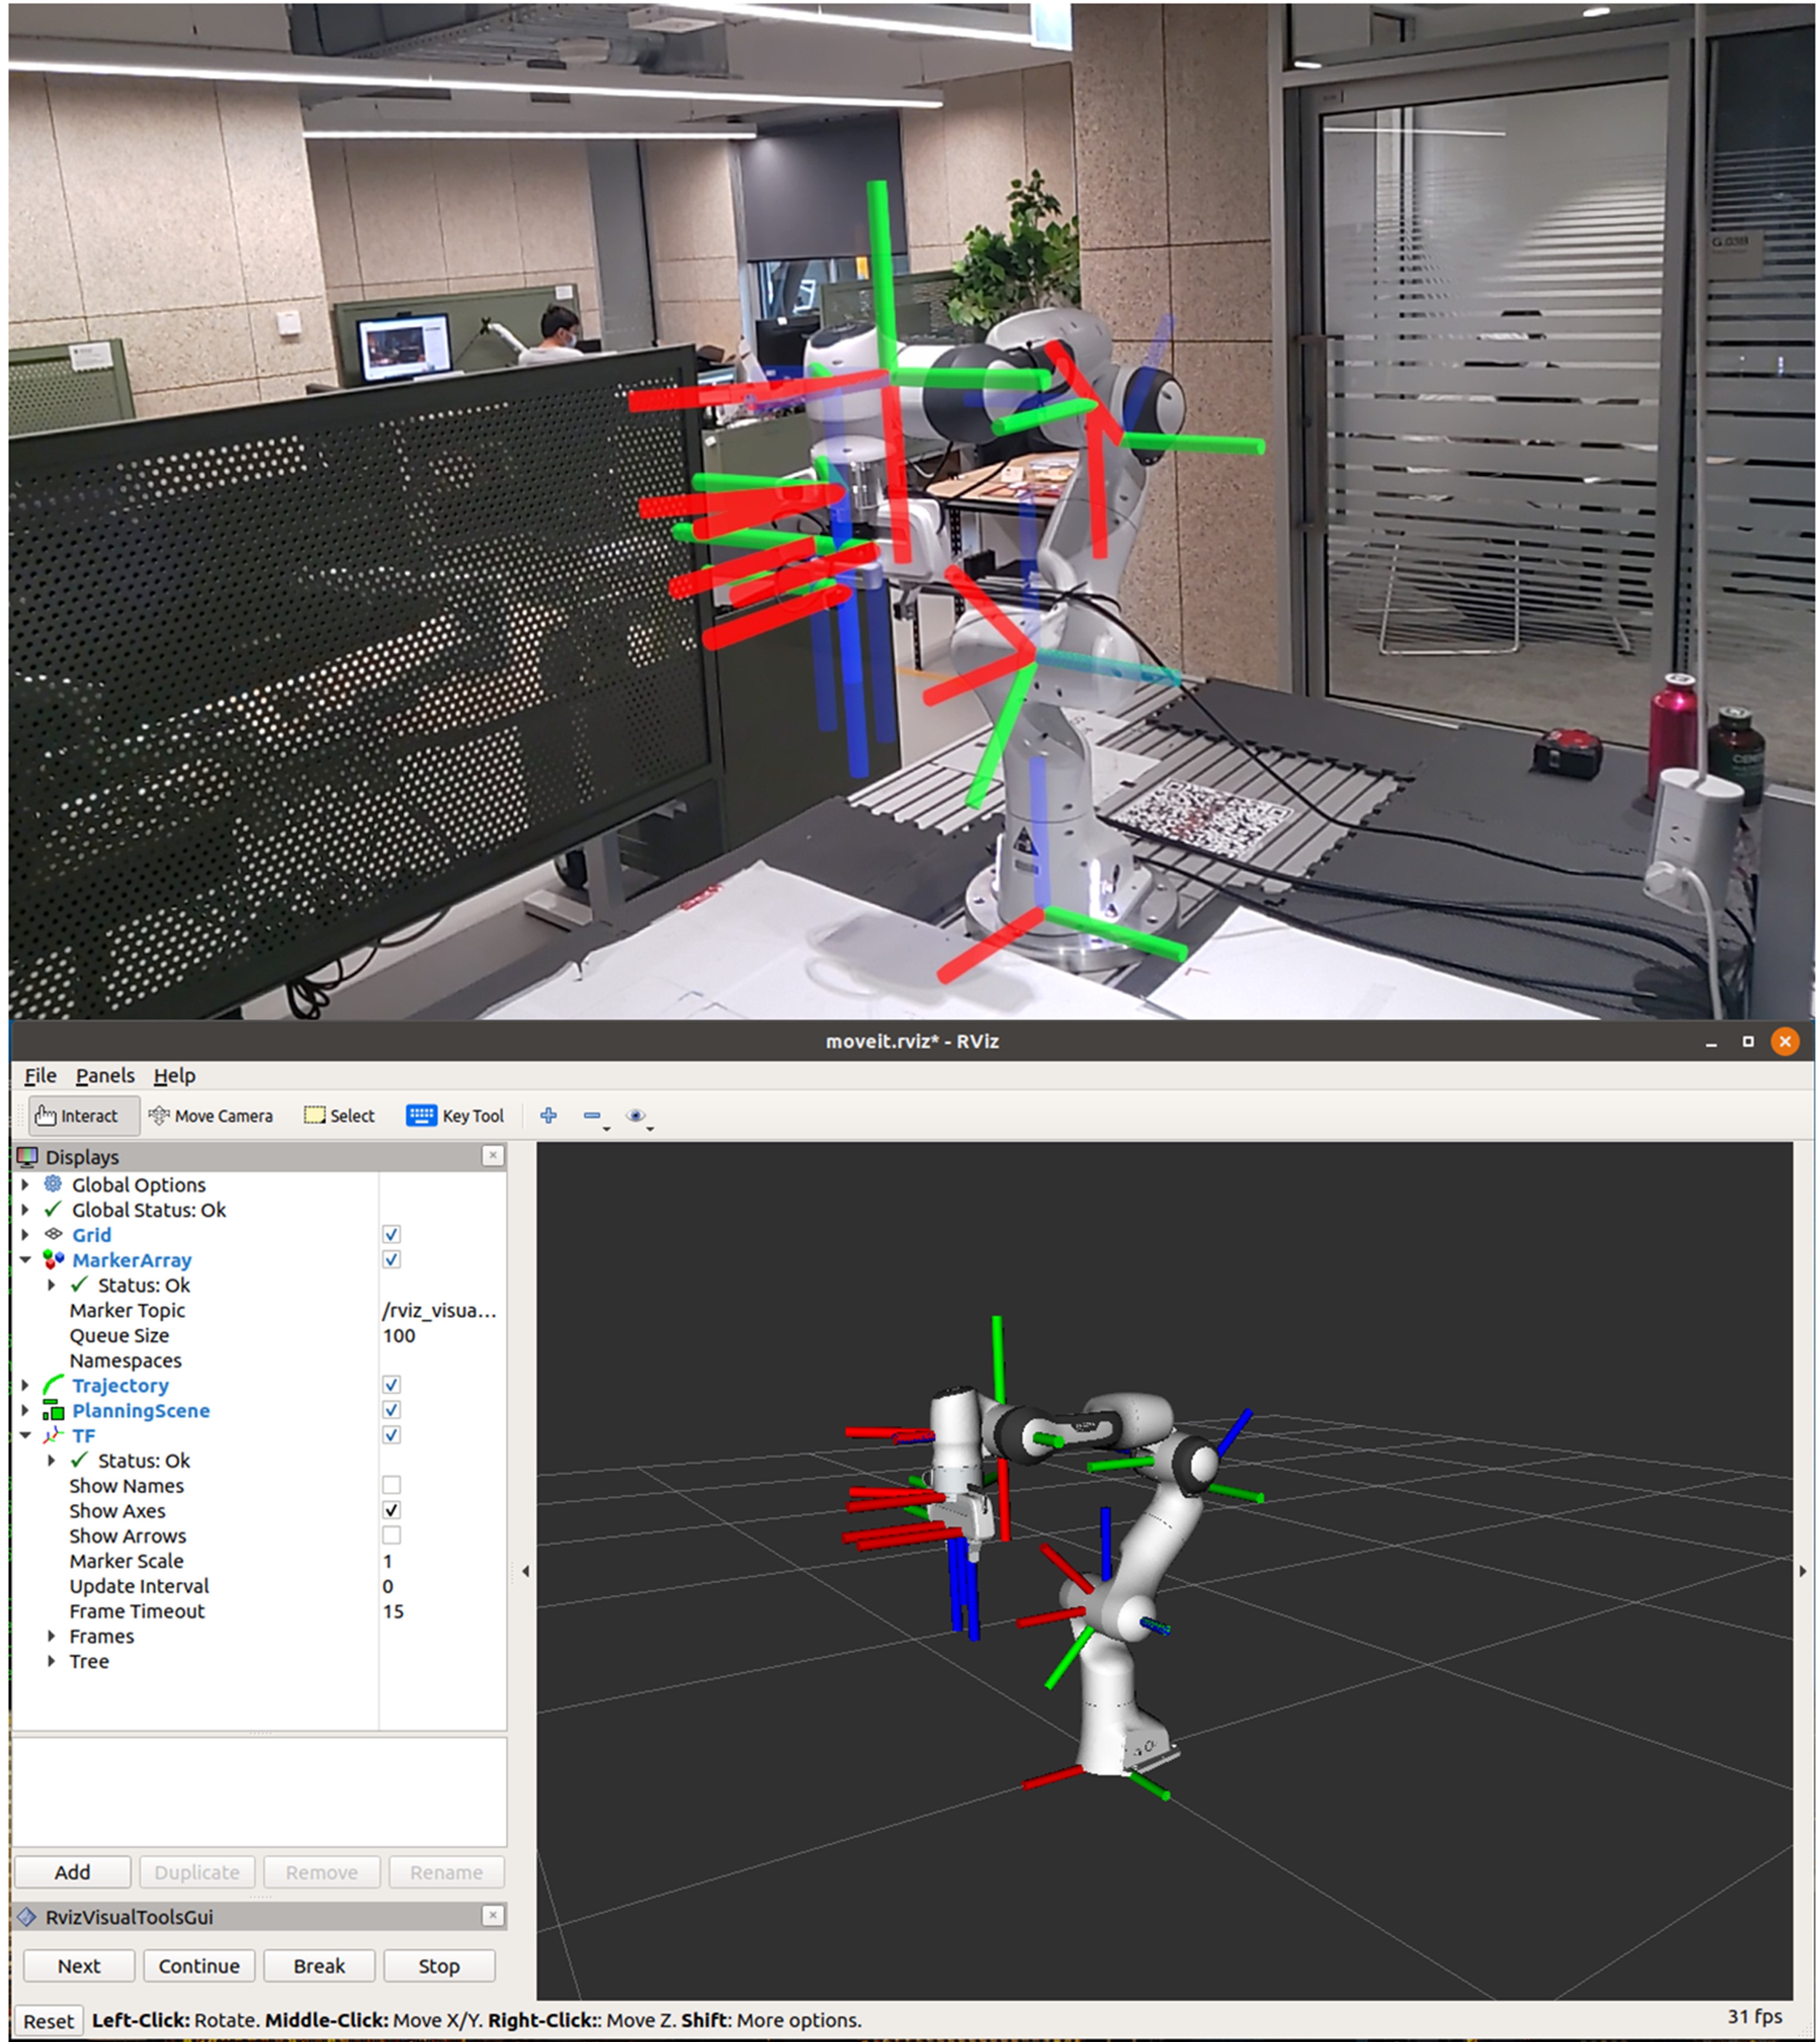The height and width of the screenshot is (2042, 1820).
Task: Click MarkerArray Status Ok checkmark icon
Action: [79, 1285]
